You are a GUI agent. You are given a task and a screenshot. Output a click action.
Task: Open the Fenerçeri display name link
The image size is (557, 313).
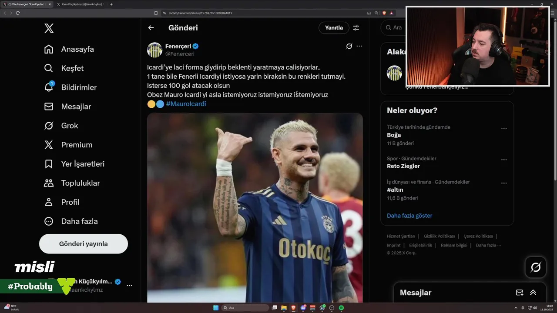[178, 46]
